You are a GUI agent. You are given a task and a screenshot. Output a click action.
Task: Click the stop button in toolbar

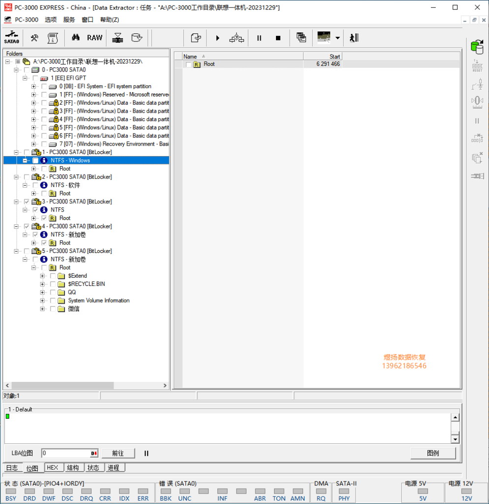(x=278, y=38)
